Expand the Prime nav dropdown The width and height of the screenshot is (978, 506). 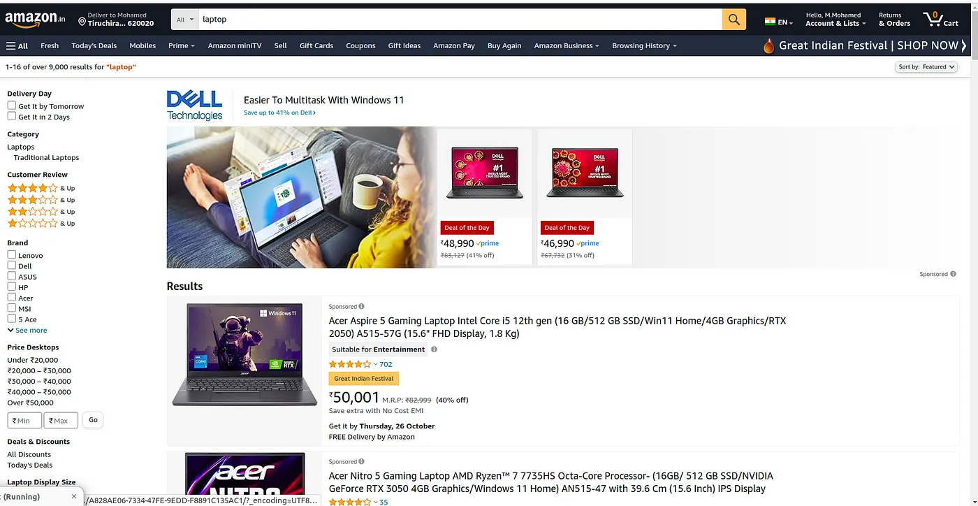(x=182, y=45)
